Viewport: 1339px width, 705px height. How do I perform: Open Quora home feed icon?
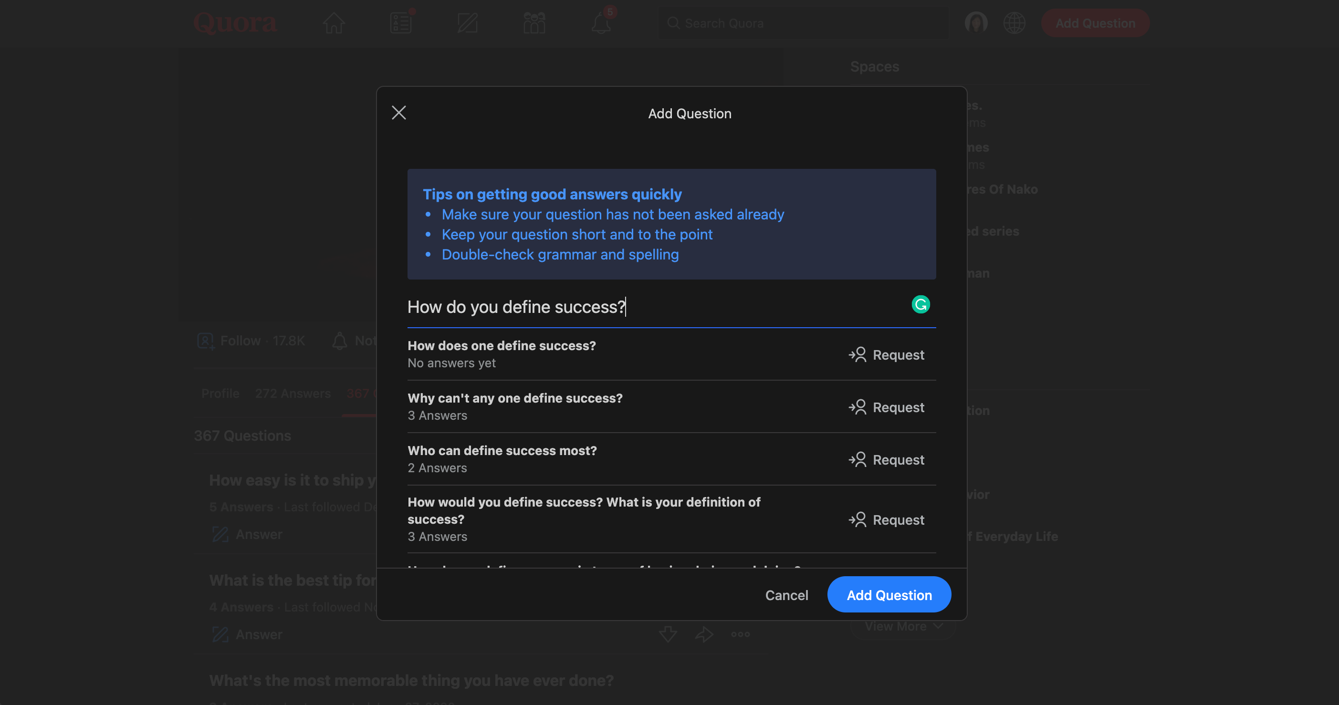(x=334, y=23)
